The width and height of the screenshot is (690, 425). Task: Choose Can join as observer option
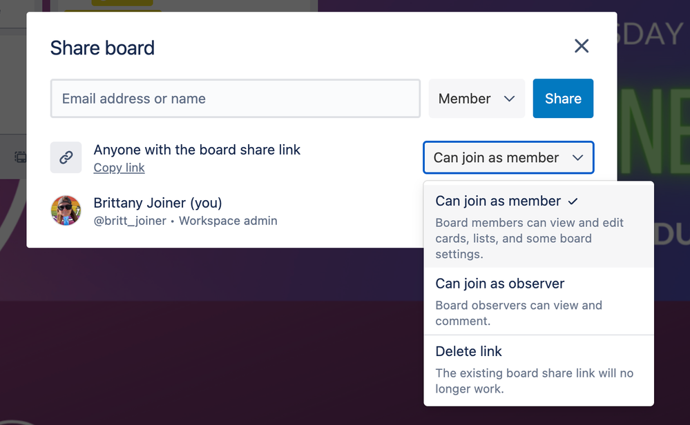coord(539,301)
